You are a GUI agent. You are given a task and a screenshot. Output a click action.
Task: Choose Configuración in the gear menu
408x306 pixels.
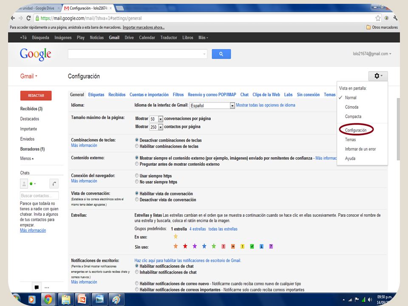(356, 130)
